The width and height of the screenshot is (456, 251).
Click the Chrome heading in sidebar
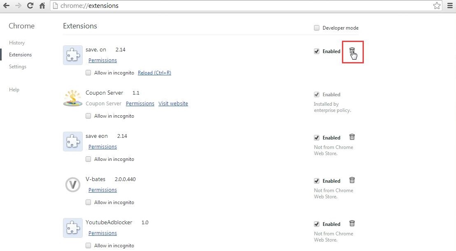pos(21,26)
